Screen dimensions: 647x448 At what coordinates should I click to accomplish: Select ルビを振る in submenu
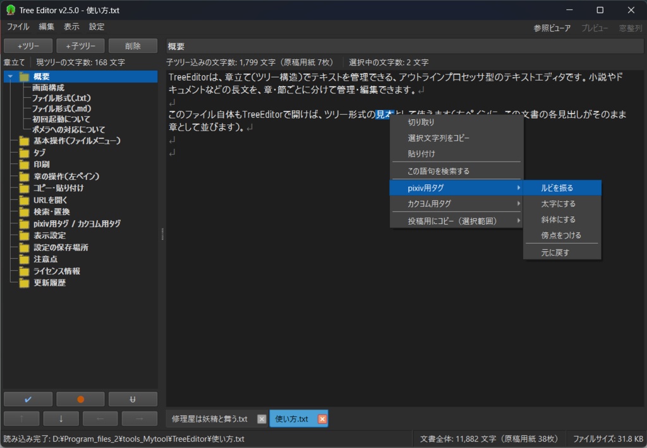562,188
